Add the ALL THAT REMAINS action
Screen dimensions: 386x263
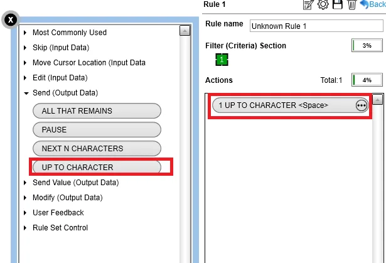click(x=97, y=111)
